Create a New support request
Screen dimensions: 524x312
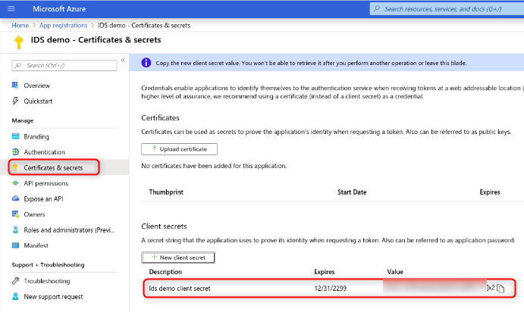click(53, 297)
